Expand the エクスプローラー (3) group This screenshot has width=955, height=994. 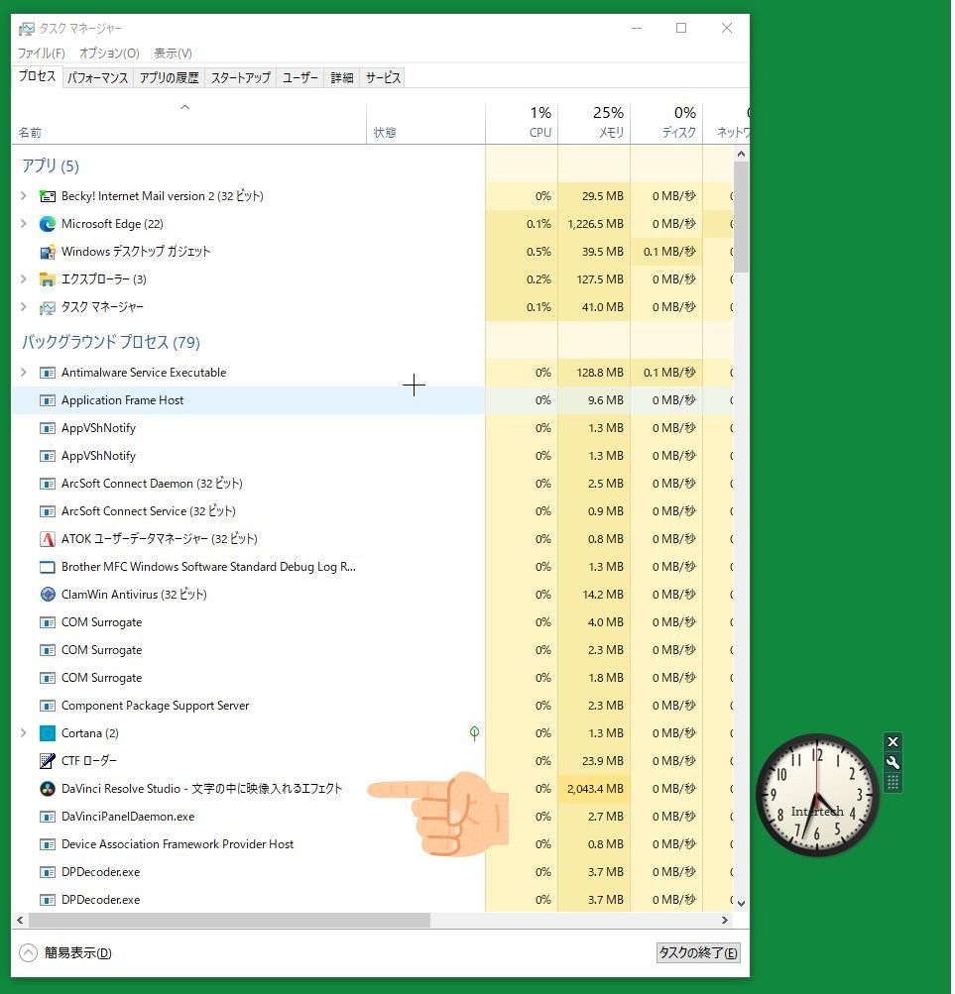(x=24, y=279)
